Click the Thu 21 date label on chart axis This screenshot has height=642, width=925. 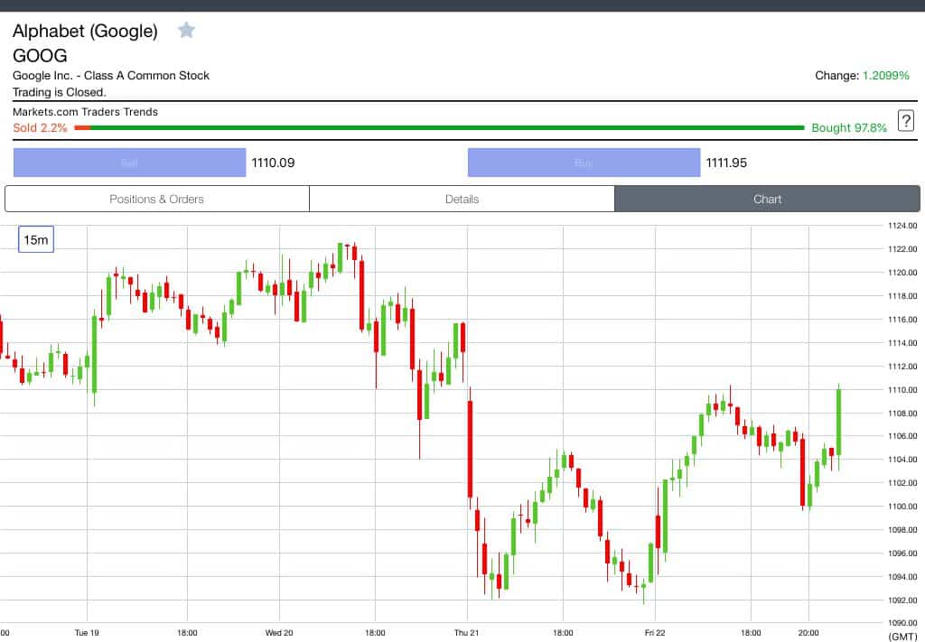(x=467, y=633)
